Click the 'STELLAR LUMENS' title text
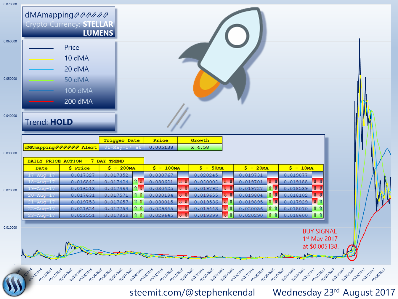398x299 pixels. tap(98, 28)
